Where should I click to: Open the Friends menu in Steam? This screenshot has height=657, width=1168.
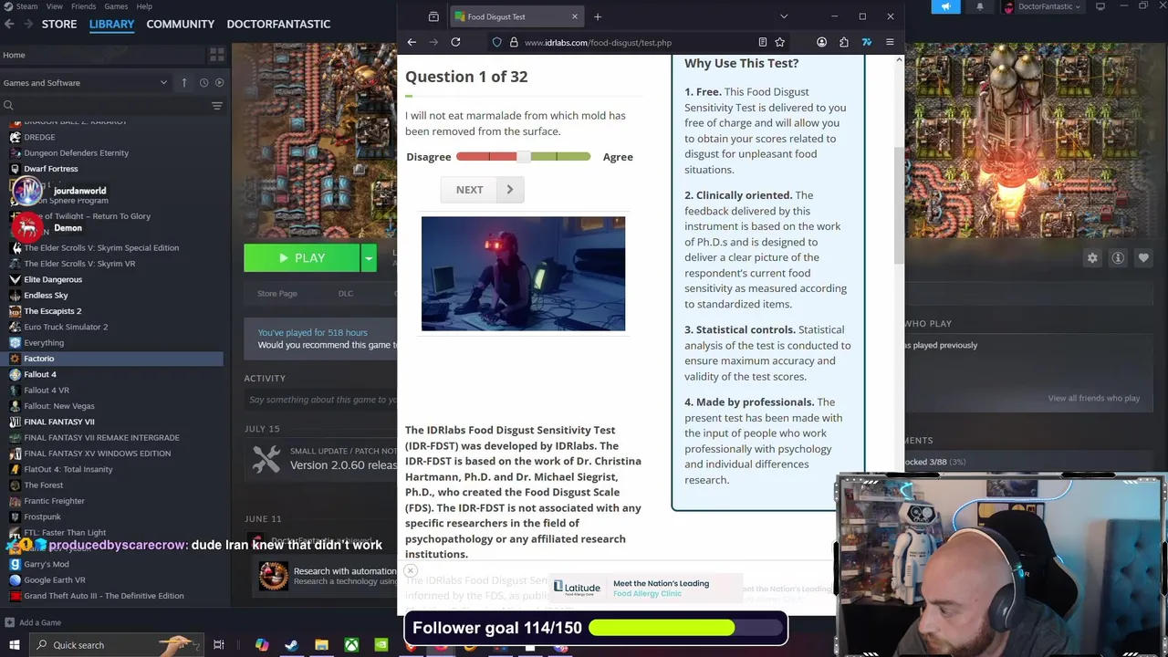click(x=84, y=6)
